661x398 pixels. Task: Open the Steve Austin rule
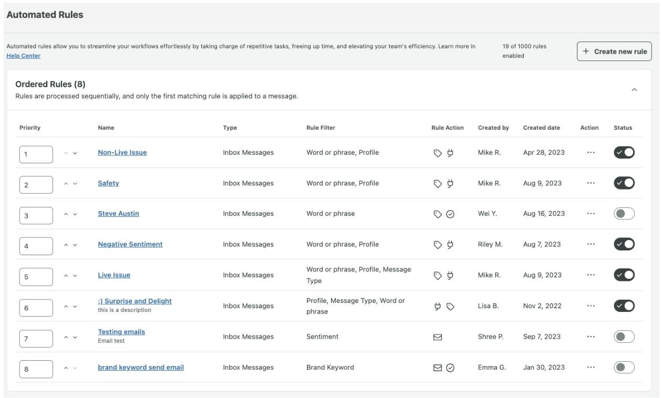pos(118,213)
